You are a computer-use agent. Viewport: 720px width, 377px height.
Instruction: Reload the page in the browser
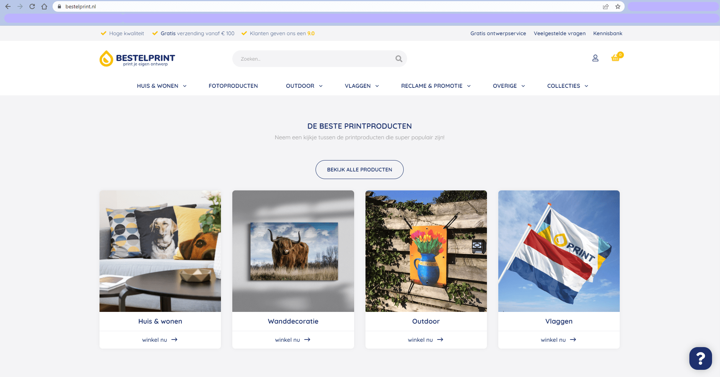point(32,6)
